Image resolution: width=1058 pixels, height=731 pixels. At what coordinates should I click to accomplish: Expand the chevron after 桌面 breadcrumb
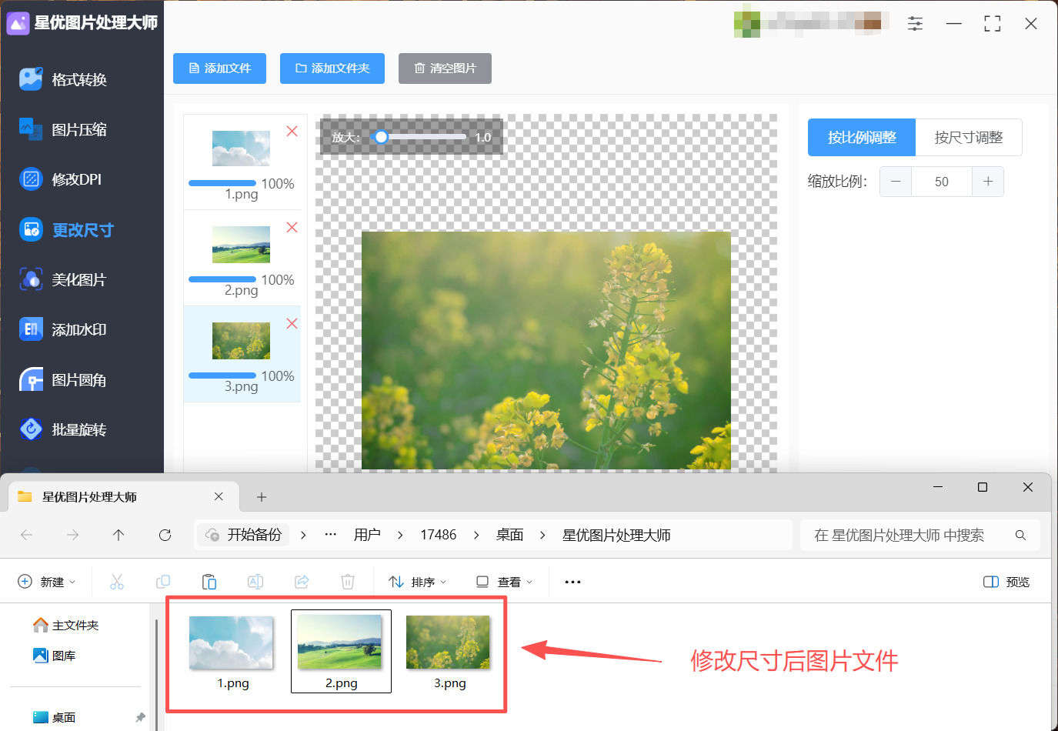(542, 535)
